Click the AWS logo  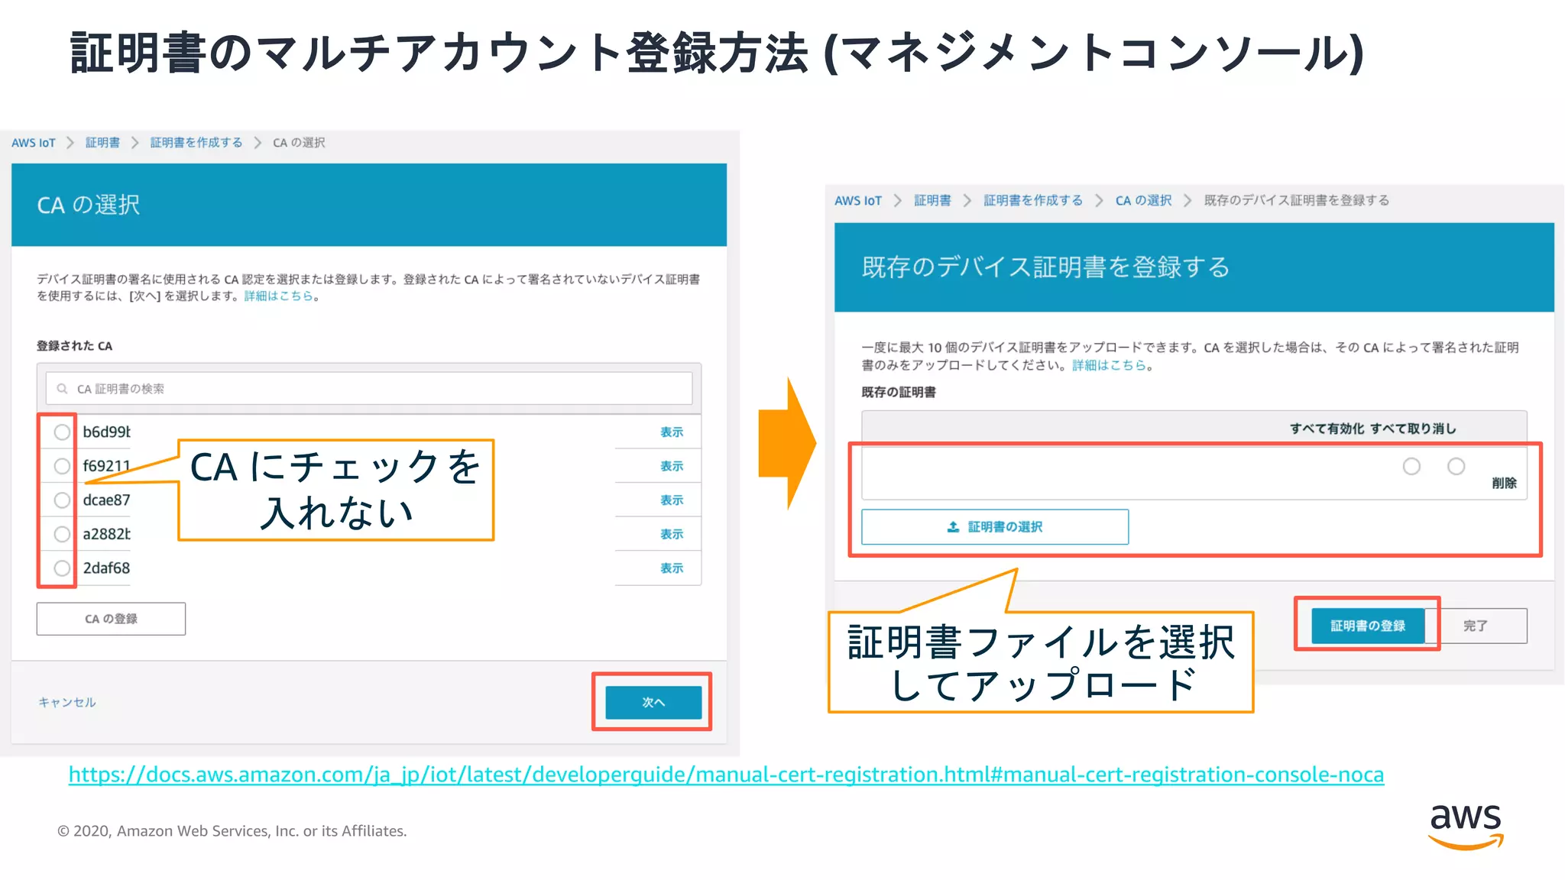[x=1466, y=826]
